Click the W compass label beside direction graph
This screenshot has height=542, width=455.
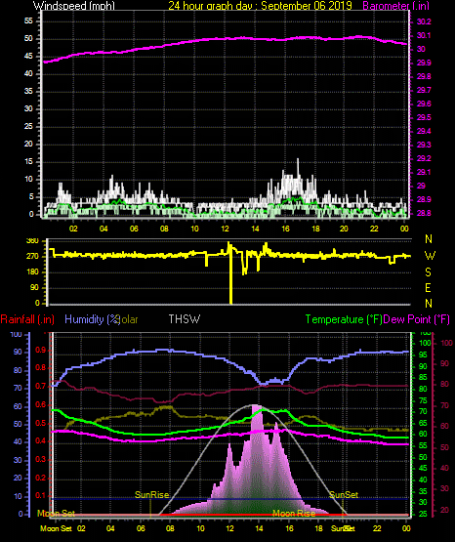pyautogui.click(x=430, y=256)
